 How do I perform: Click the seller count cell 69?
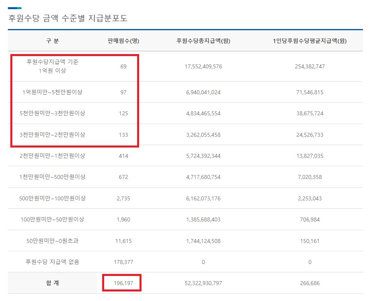point(123,66)
